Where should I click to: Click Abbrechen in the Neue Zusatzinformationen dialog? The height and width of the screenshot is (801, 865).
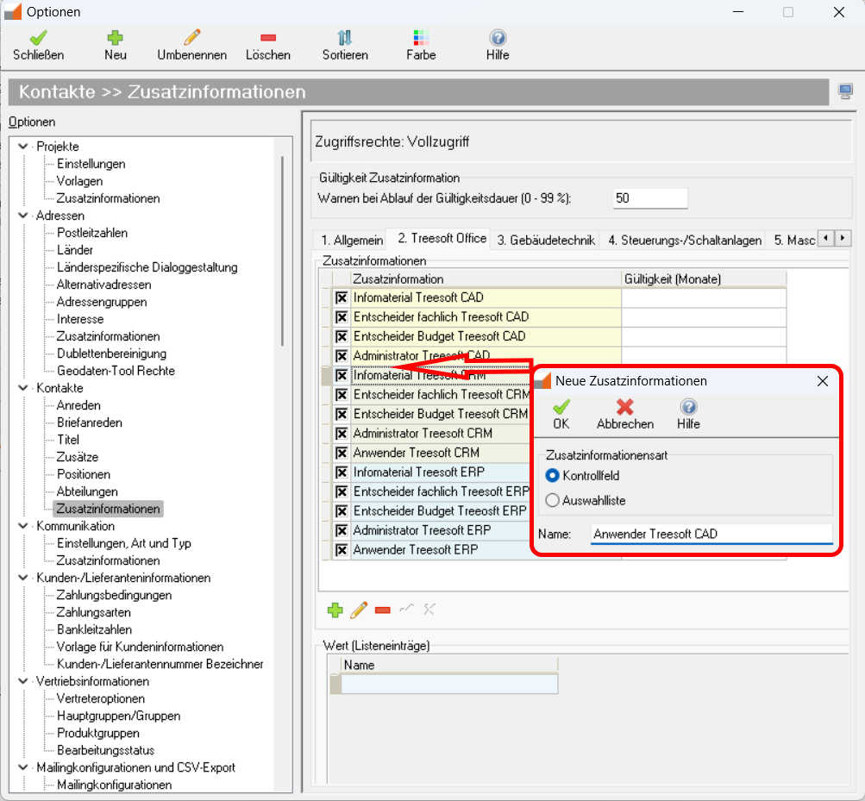pos(625,408)
